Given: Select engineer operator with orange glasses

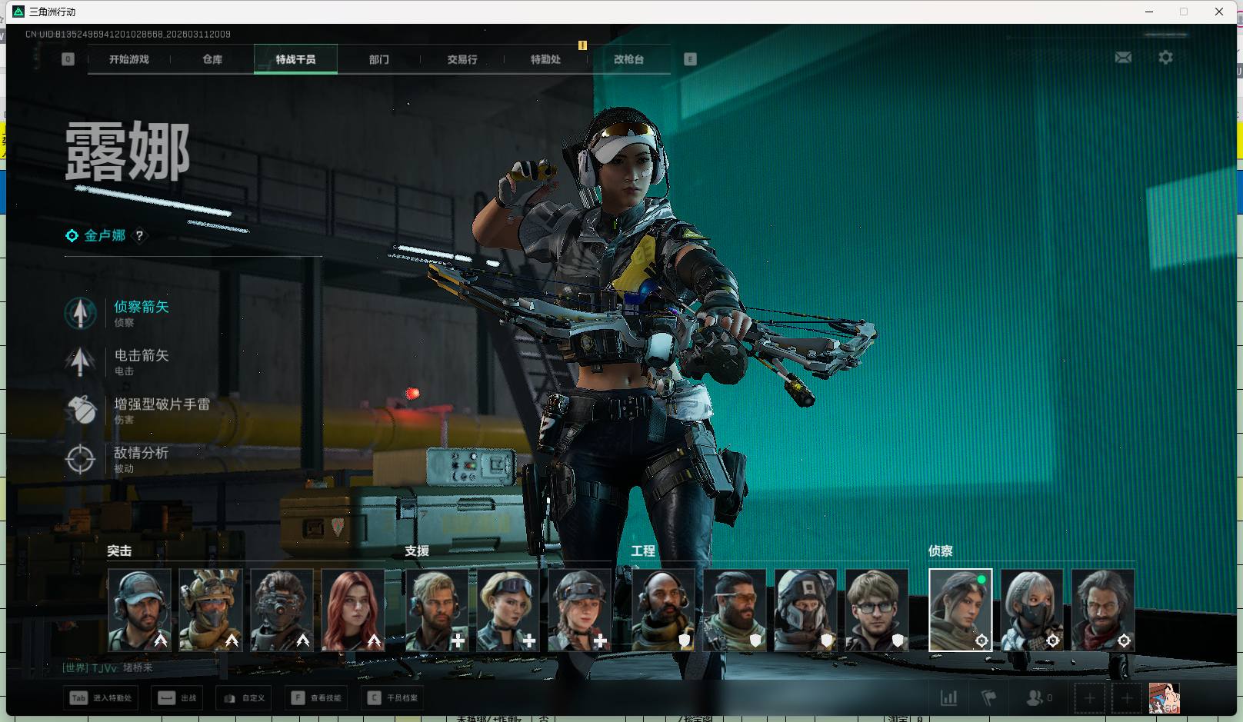Looking at the screenshot, I should pos(735,610).
